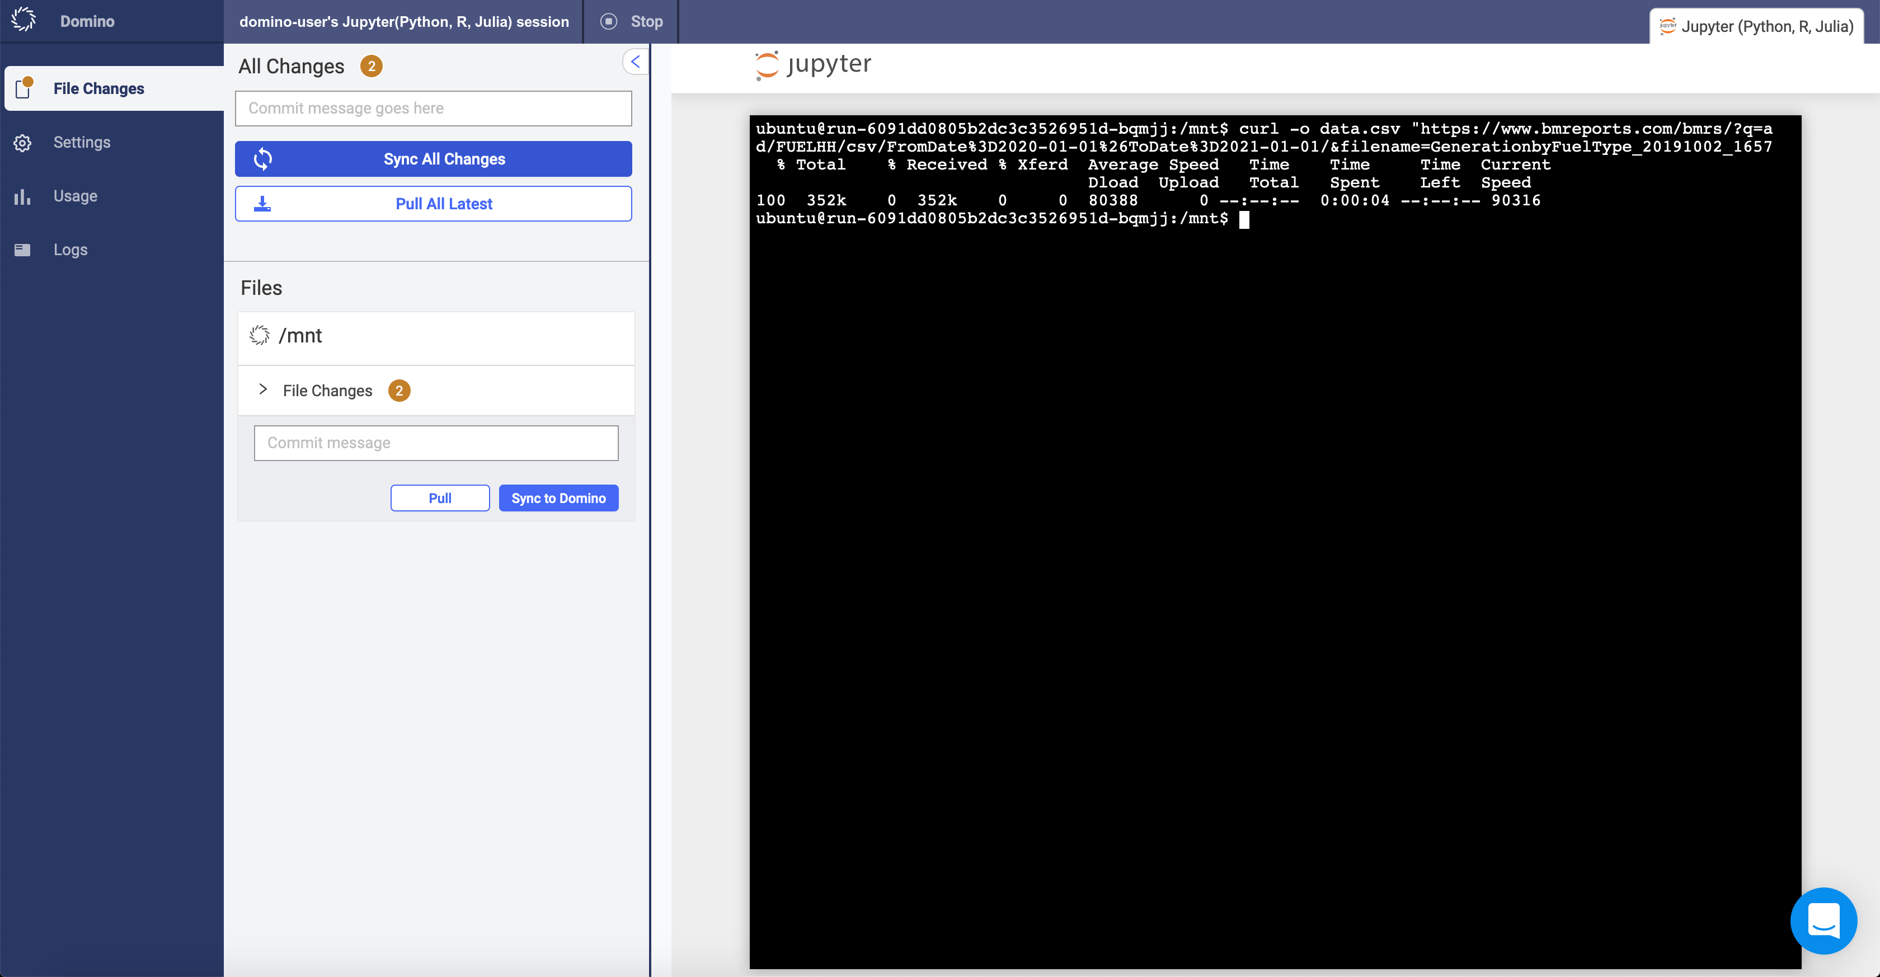Screen dimensions: 1880x977
Task: Click inside the terminal at the prompt
Action: coord(1244,219)
